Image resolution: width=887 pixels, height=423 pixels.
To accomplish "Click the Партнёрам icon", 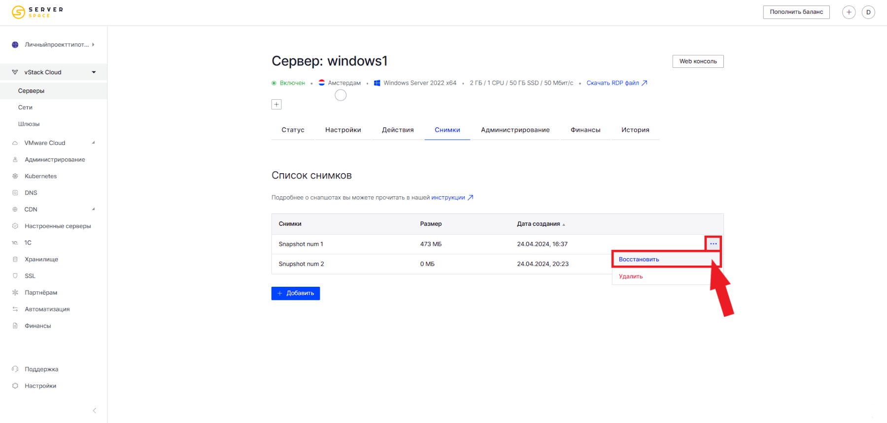I will point(15,293).
